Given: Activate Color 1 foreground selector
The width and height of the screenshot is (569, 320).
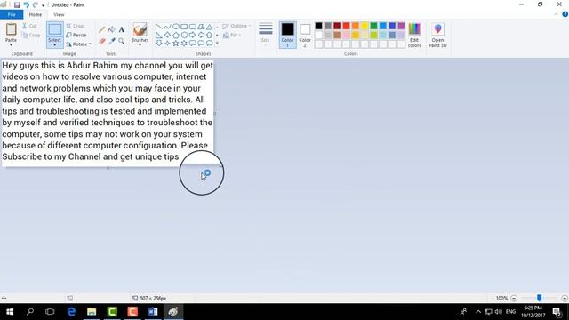Looking at the screenshot, I should (x=287, y=35).
